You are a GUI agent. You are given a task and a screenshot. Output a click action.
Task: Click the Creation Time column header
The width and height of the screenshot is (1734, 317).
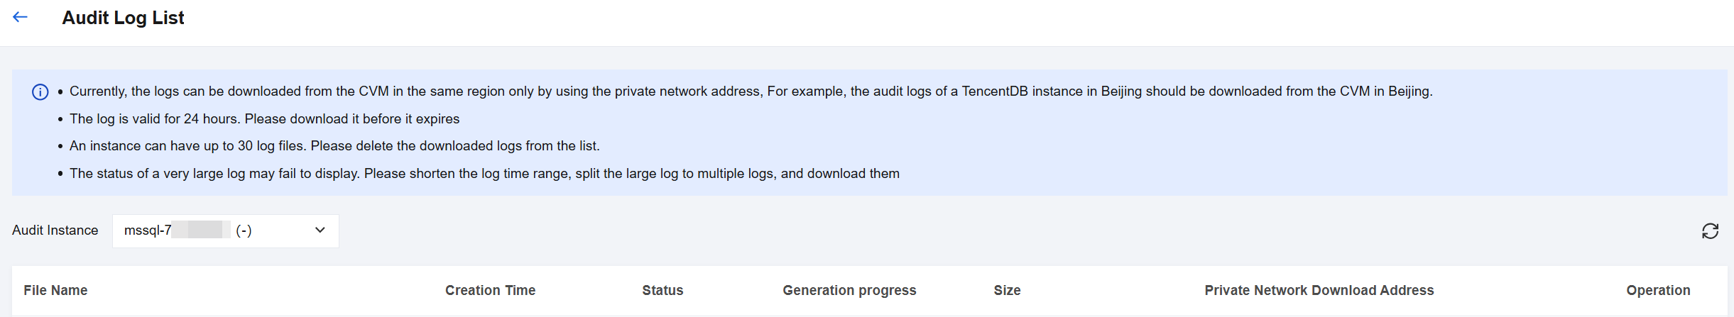(x=490, y=290)
